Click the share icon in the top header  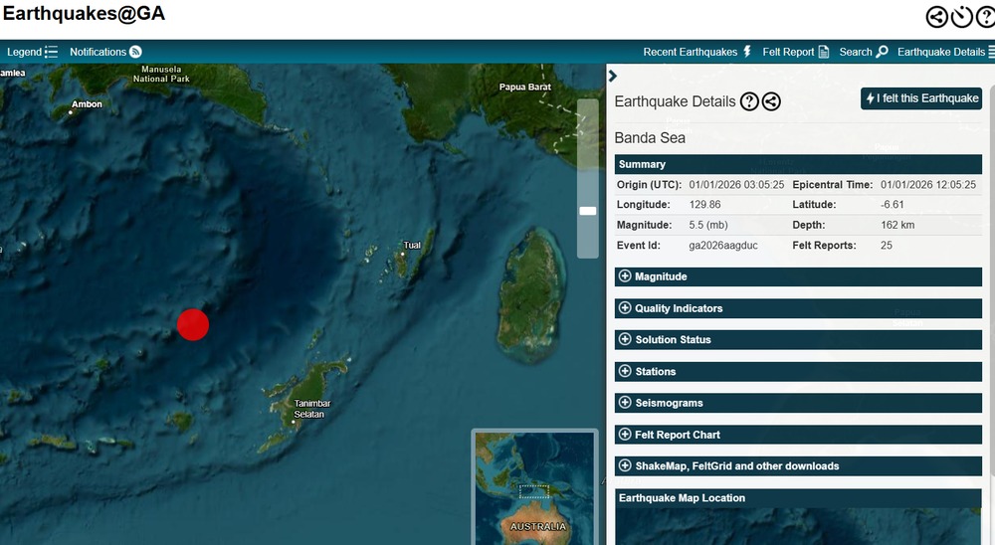(936, 17)
